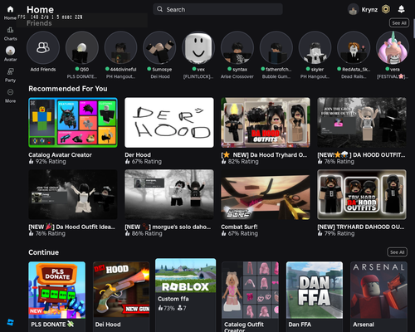Click the Roblox Studio logo icon in sidebar
The height and width of the screenshot is (332, 415).
point(10,322)
